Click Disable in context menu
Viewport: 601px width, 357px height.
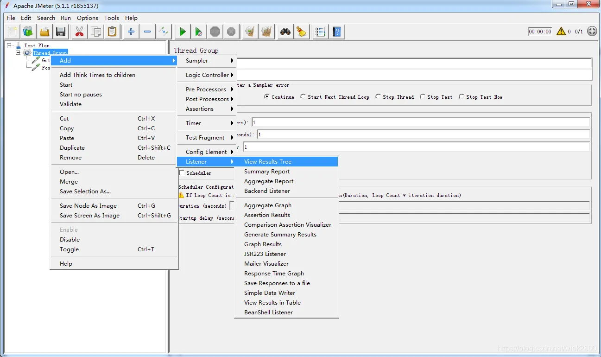coord(114,239)
